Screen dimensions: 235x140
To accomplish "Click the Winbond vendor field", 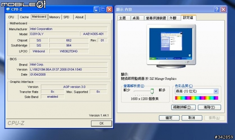I will pos(39,51).
